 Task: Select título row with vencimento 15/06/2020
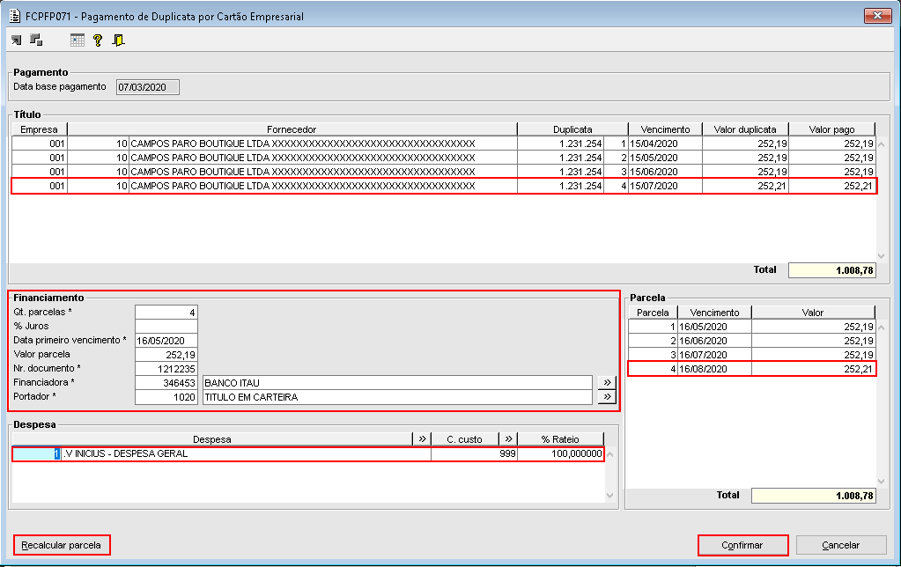(444, 171)
